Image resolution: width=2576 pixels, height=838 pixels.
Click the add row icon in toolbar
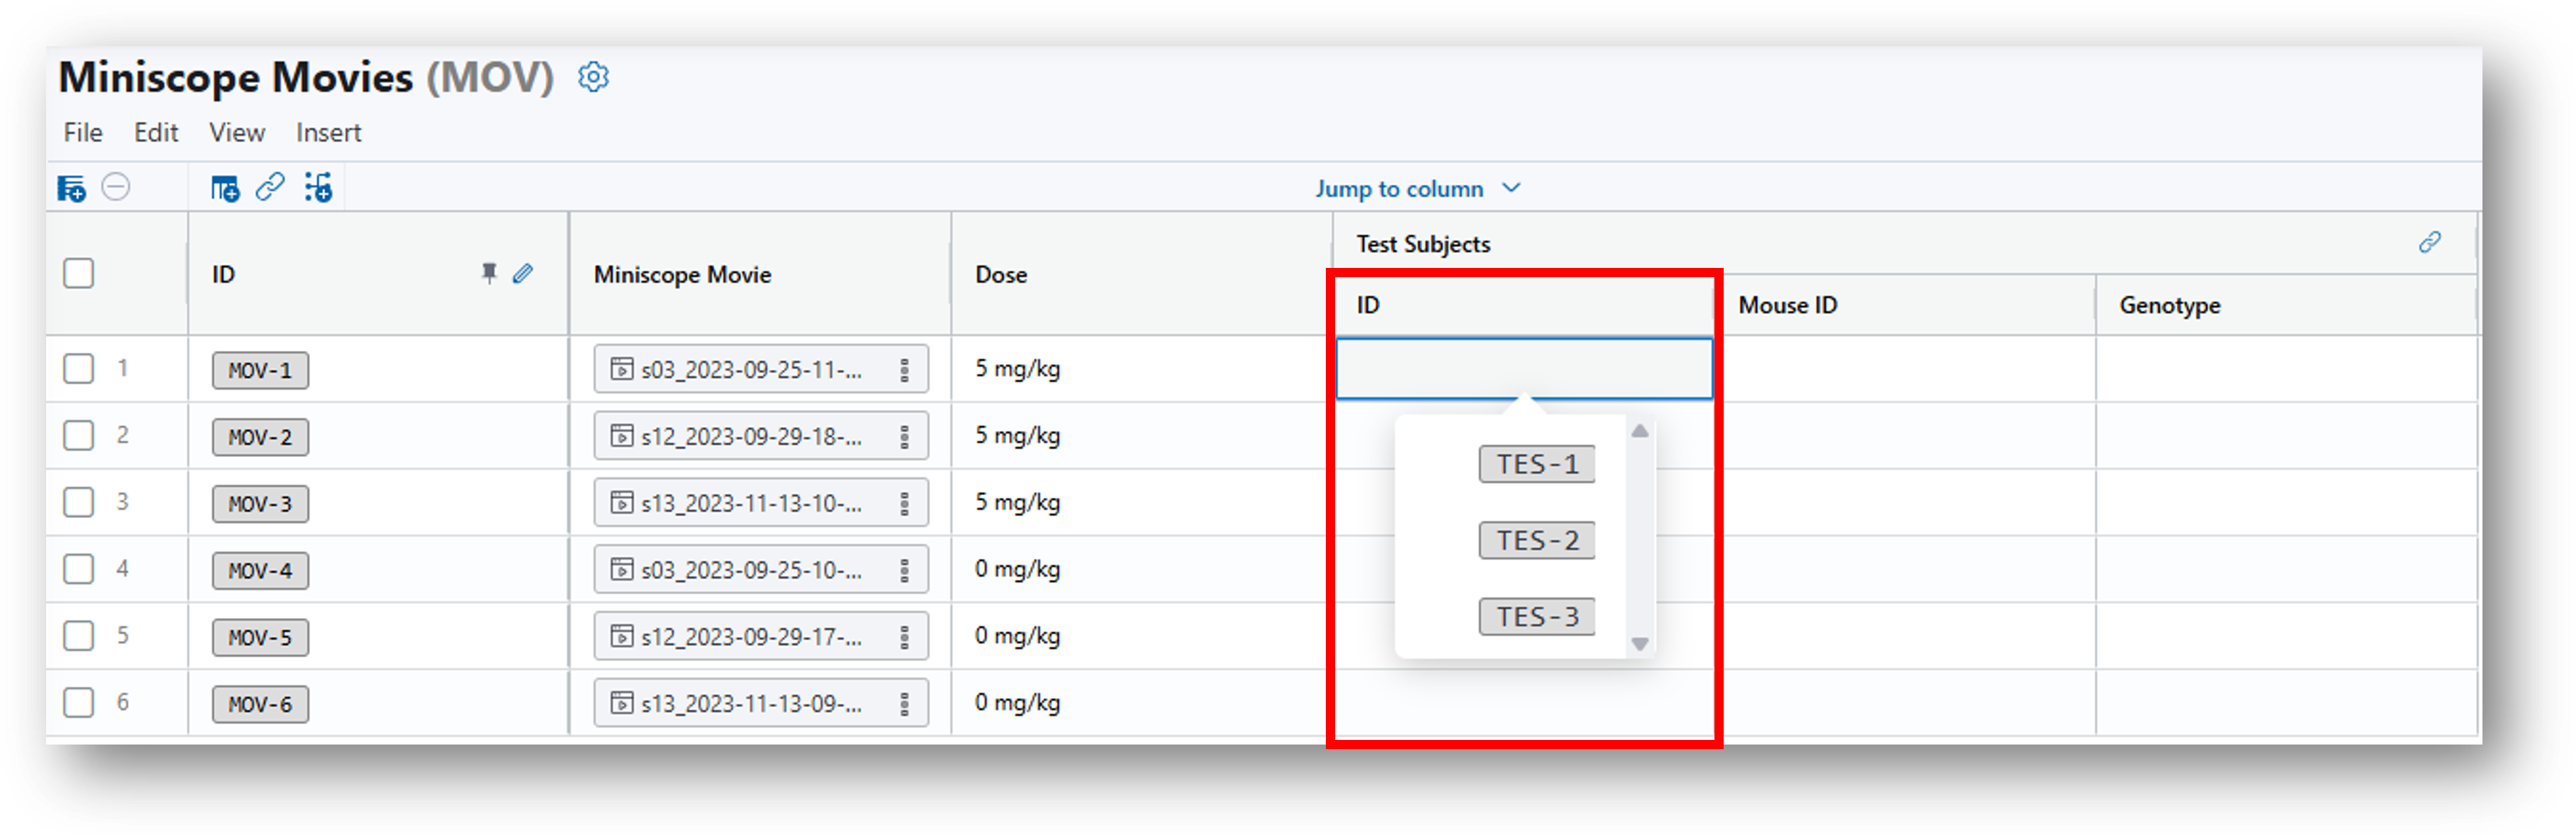click(71, 188)
